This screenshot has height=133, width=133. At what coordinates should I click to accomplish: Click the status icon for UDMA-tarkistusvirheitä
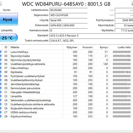[1, 112]
